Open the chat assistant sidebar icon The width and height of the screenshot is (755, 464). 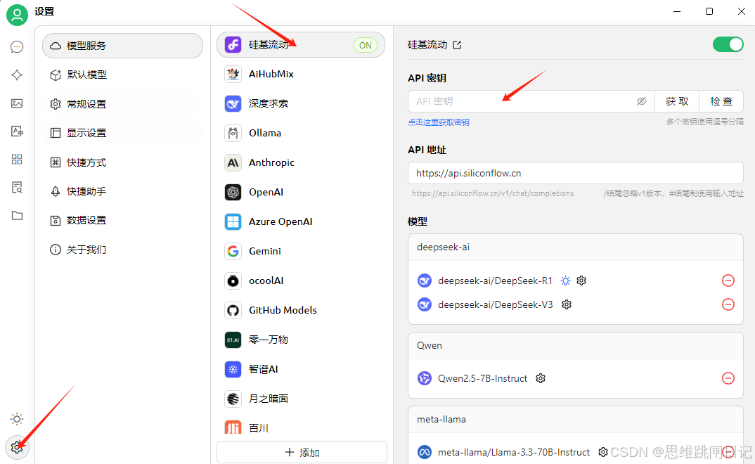[17, 46]
